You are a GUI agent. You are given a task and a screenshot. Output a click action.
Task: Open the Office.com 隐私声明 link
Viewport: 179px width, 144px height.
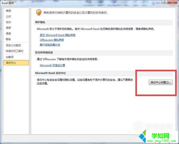[x=52, y=40]
